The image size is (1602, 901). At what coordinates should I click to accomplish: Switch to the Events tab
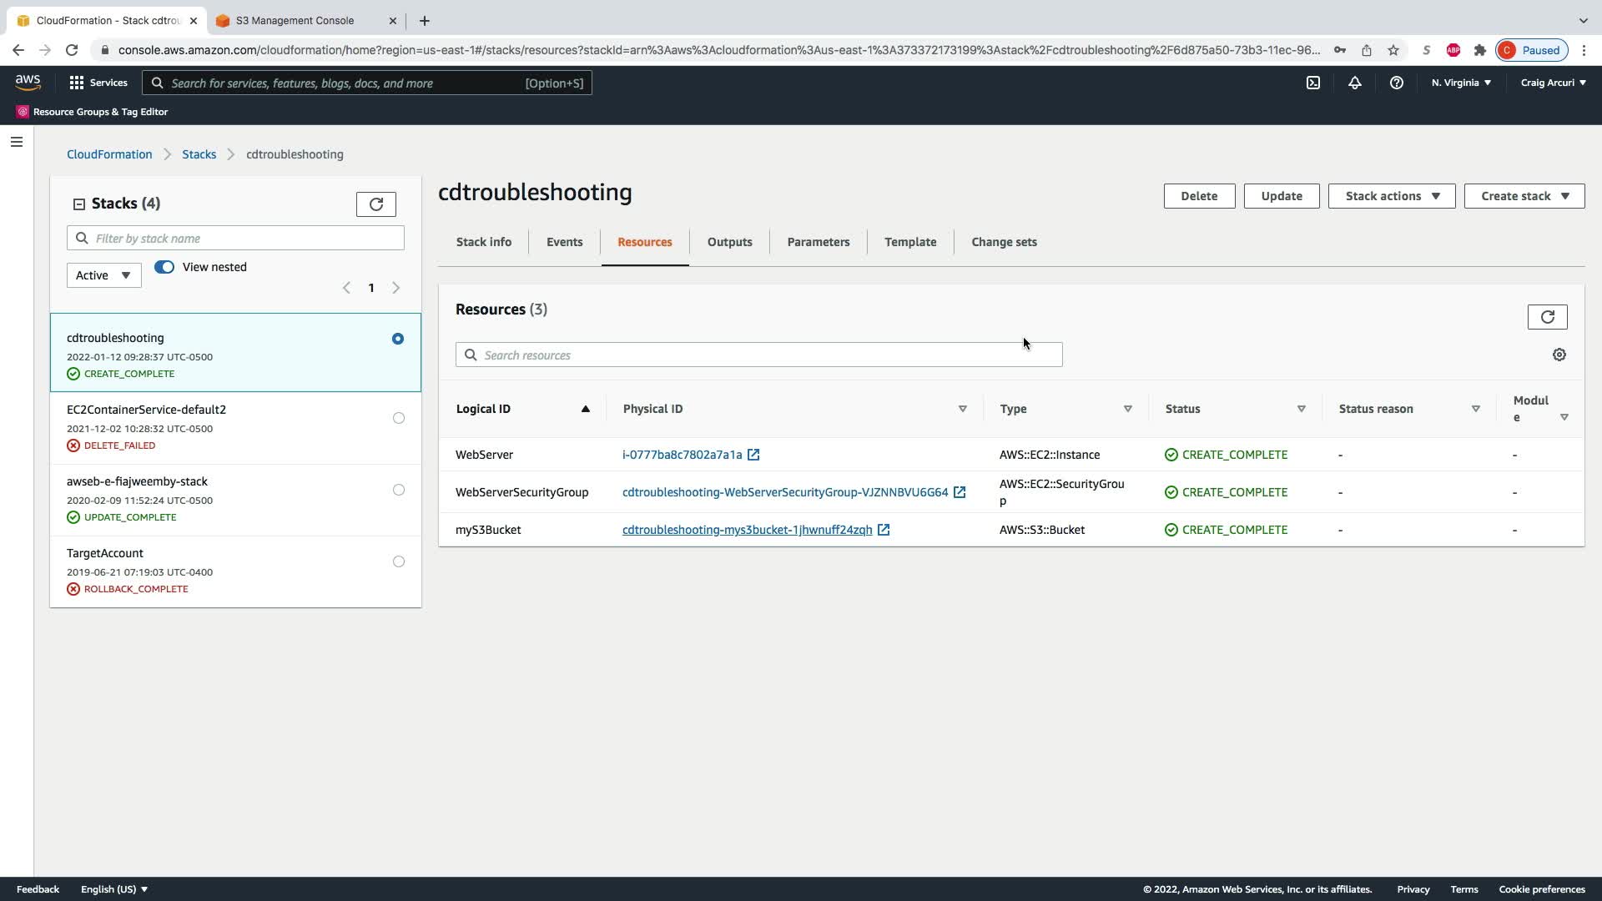(564, 242)
